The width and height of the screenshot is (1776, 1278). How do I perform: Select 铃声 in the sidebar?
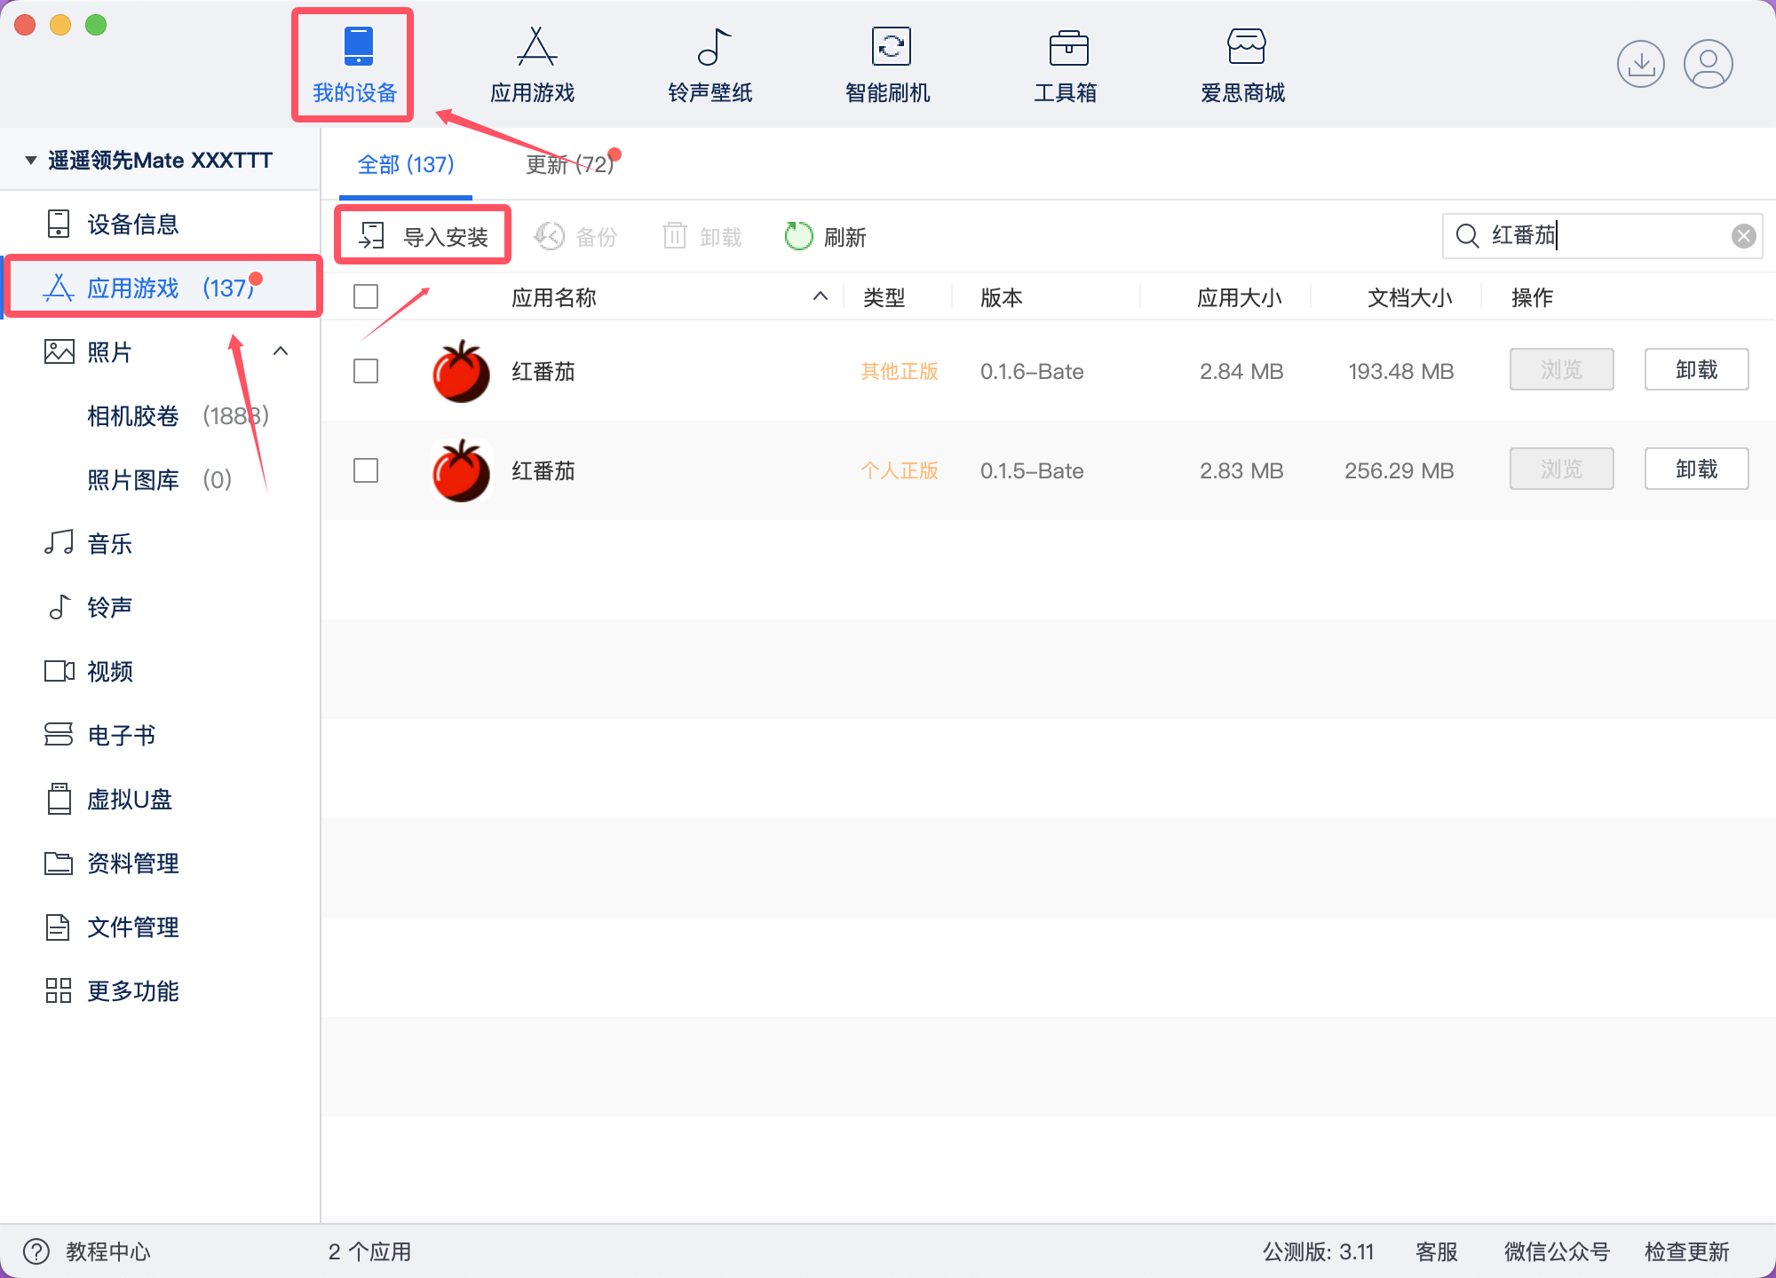pos(160,607)
